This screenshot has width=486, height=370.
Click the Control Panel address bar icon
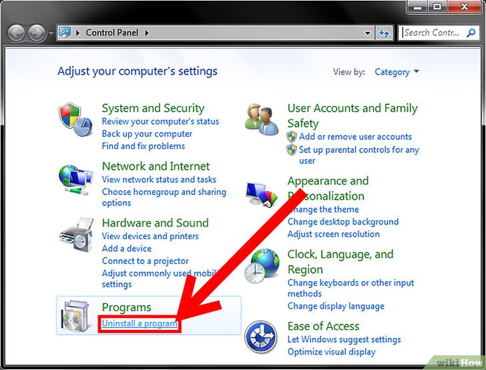click(65, 32)
